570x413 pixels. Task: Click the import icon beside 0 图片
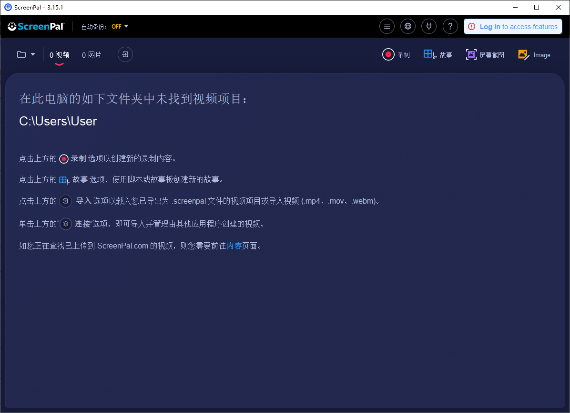pyautogui.click(x=125, y=55)
